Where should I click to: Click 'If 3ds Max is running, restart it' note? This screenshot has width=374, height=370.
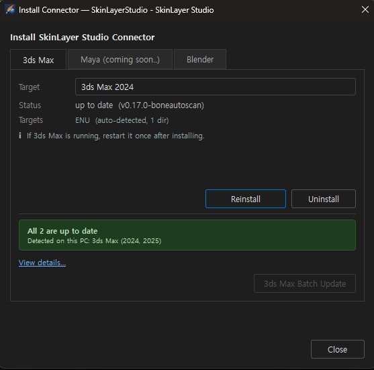[x=115, y=136]
